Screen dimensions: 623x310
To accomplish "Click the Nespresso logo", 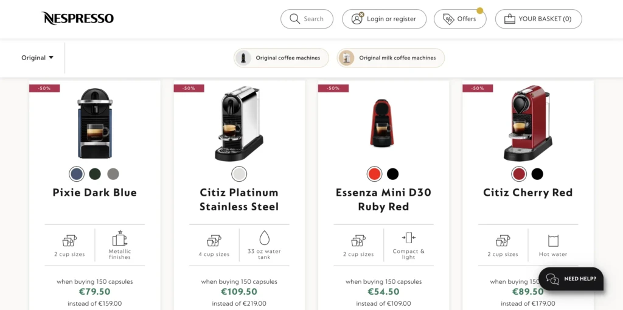I will [77, 18].
